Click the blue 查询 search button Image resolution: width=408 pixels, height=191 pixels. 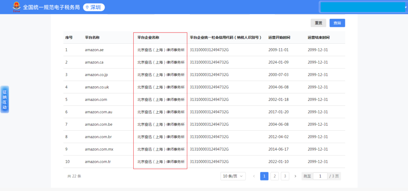[x=337, y=23]
